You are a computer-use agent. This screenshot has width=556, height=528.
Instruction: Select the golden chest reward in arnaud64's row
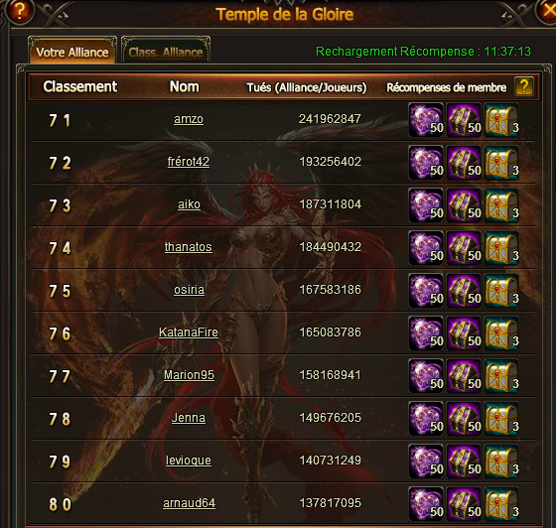pyautogui.click(x=501, y=504)
